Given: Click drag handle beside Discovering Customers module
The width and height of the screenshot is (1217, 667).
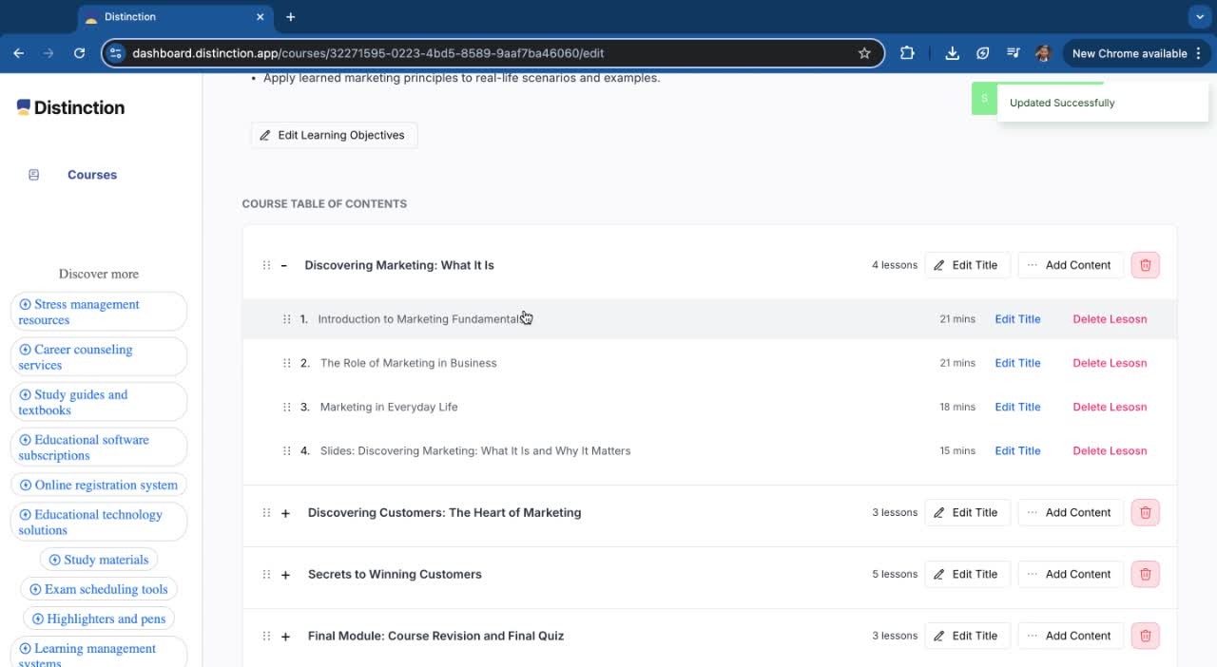Looking at the screenshot, I should pyautogui.click(x=266, y=512).
